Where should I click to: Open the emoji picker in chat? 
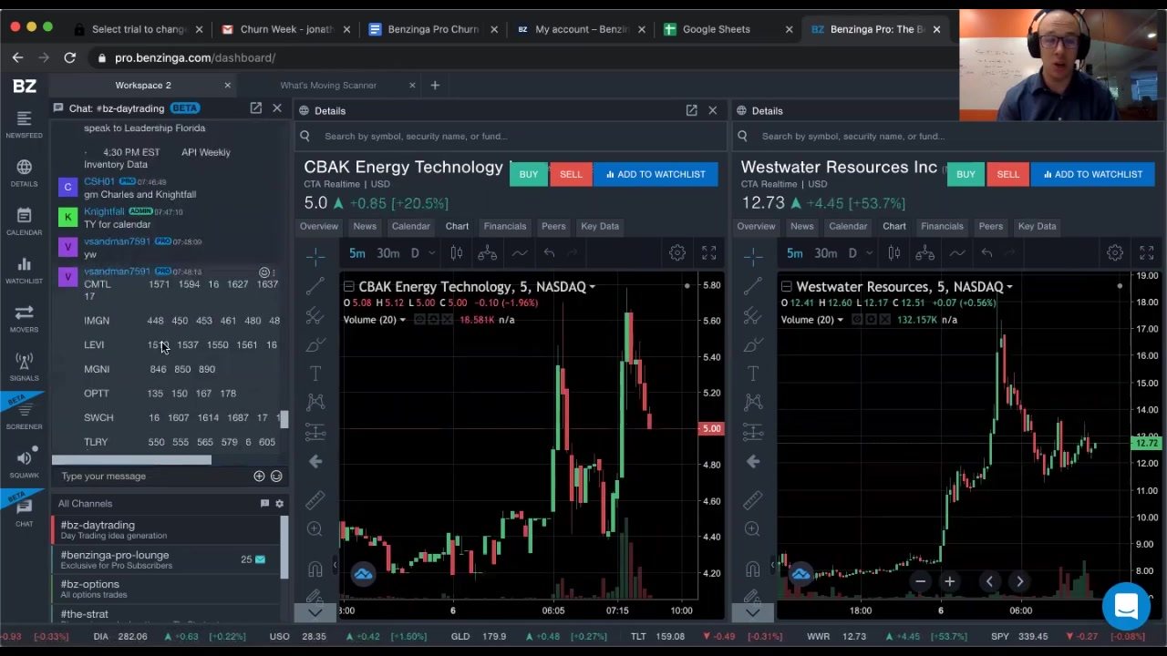276,476
